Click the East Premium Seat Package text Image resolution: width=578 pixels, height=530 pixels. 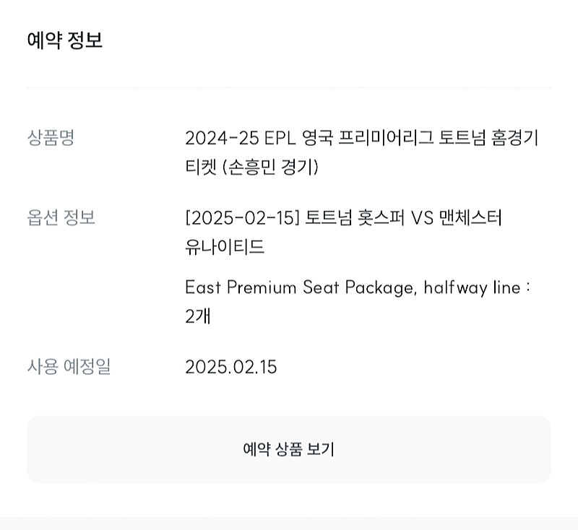point(301,287)
